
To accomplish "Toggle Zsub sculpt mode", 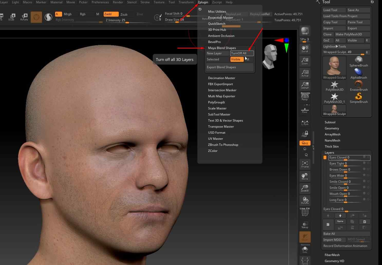I will pyautogui.click(x=124, y=14).
